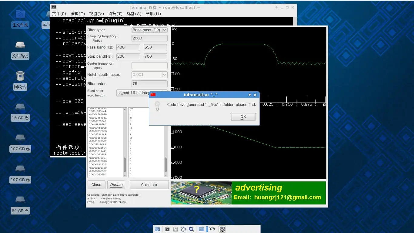Select integer value -4 in right list
Image resolution: width=414 pixels, height=233 pixels.
pos(130,128)
